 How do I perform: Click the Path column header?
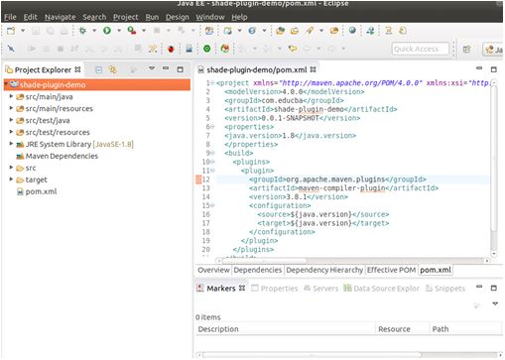(x=465, y=329)
